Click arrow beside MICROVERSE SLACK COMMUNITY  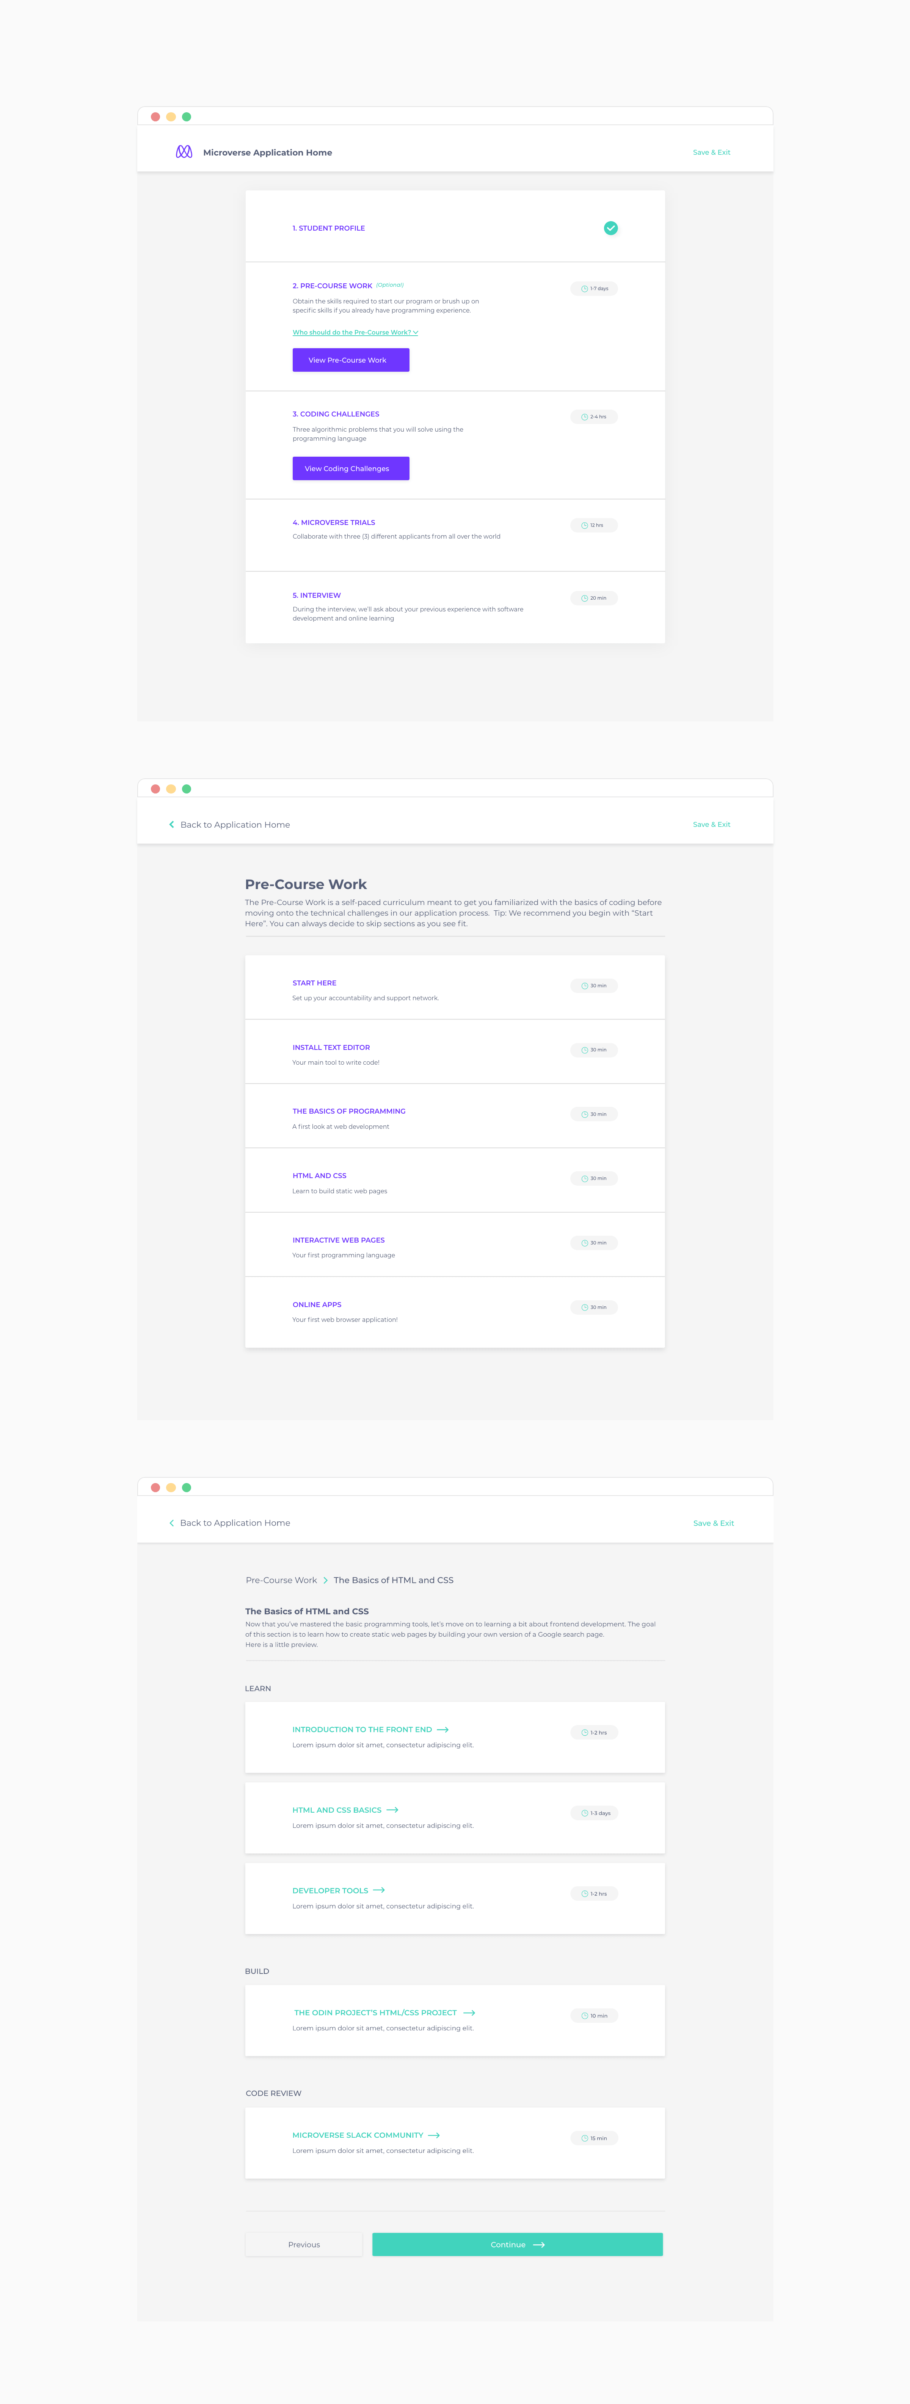click(x=434, y=2135)
